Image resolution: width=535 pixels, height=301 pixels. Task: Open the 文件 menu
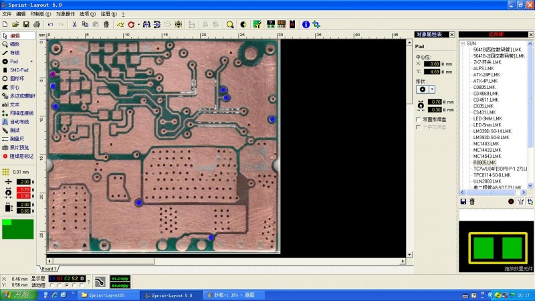click(7, 13)
